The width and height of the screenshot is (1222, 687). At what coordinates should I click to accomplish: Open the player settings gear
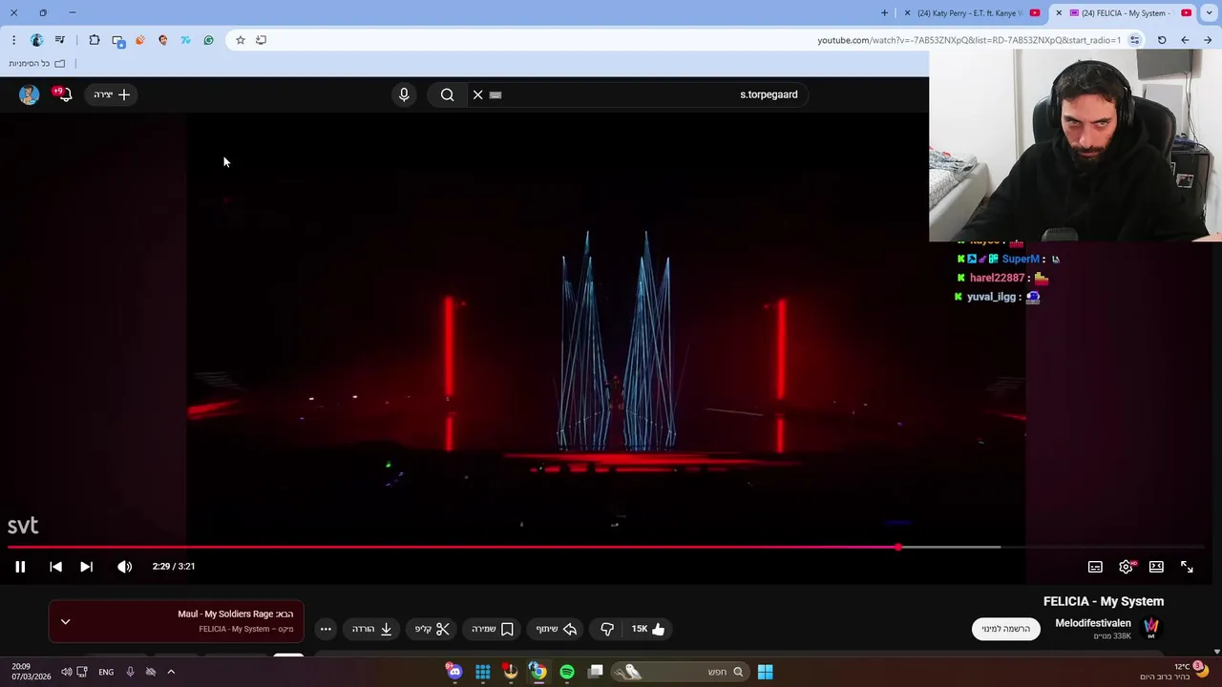1127,567
